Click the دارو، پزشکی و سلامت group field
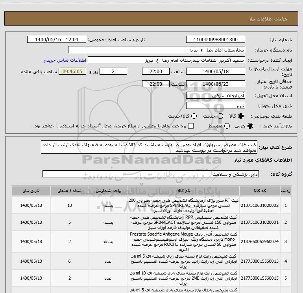Image resolution: width=303 pixels, height=293 pixels. click(151, 174)
